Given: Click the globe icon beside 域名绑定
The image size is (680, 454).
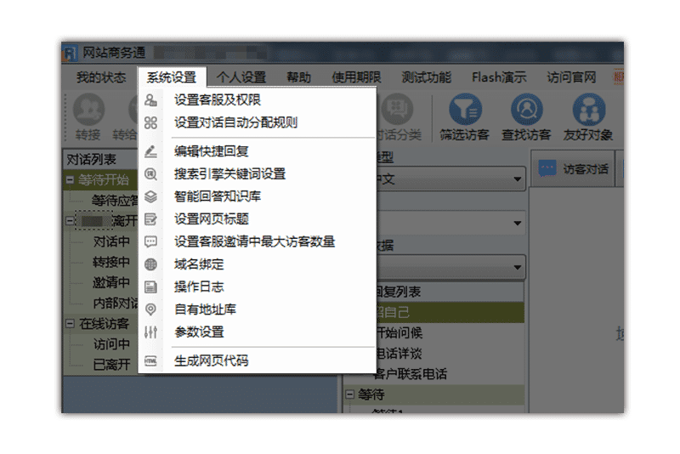Looking at the screenshot, I should pos(150,264).
